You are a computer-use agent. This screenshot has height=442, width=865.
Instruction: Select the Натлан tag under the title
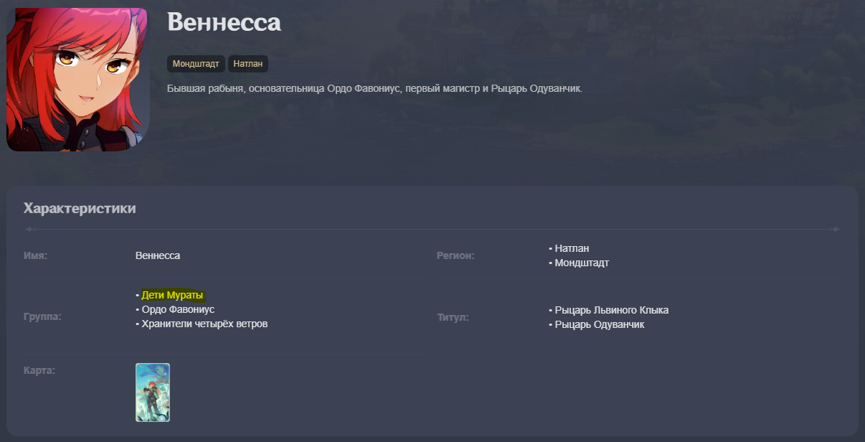(248, 64)
